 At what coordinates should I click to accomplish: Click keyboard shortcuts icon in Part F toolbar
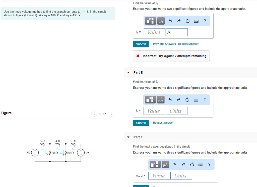point(201,165)
